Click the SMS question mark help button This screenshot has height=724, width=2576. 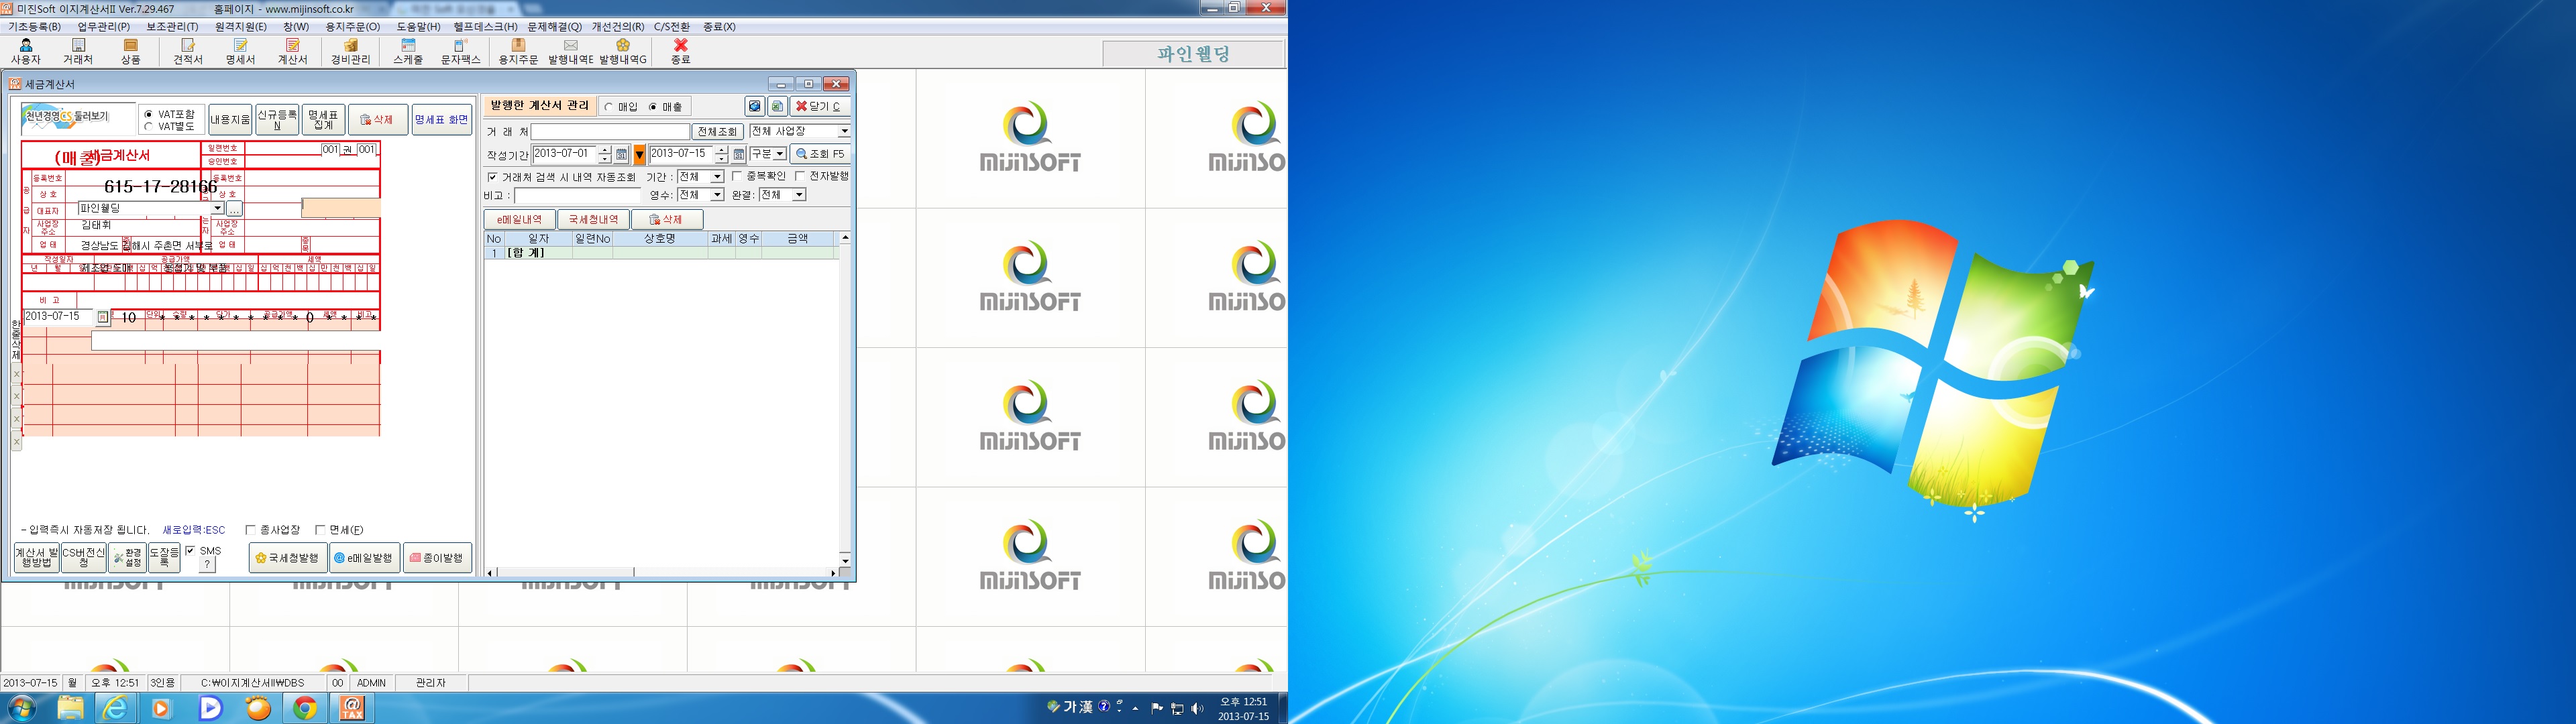click(207, 565)
